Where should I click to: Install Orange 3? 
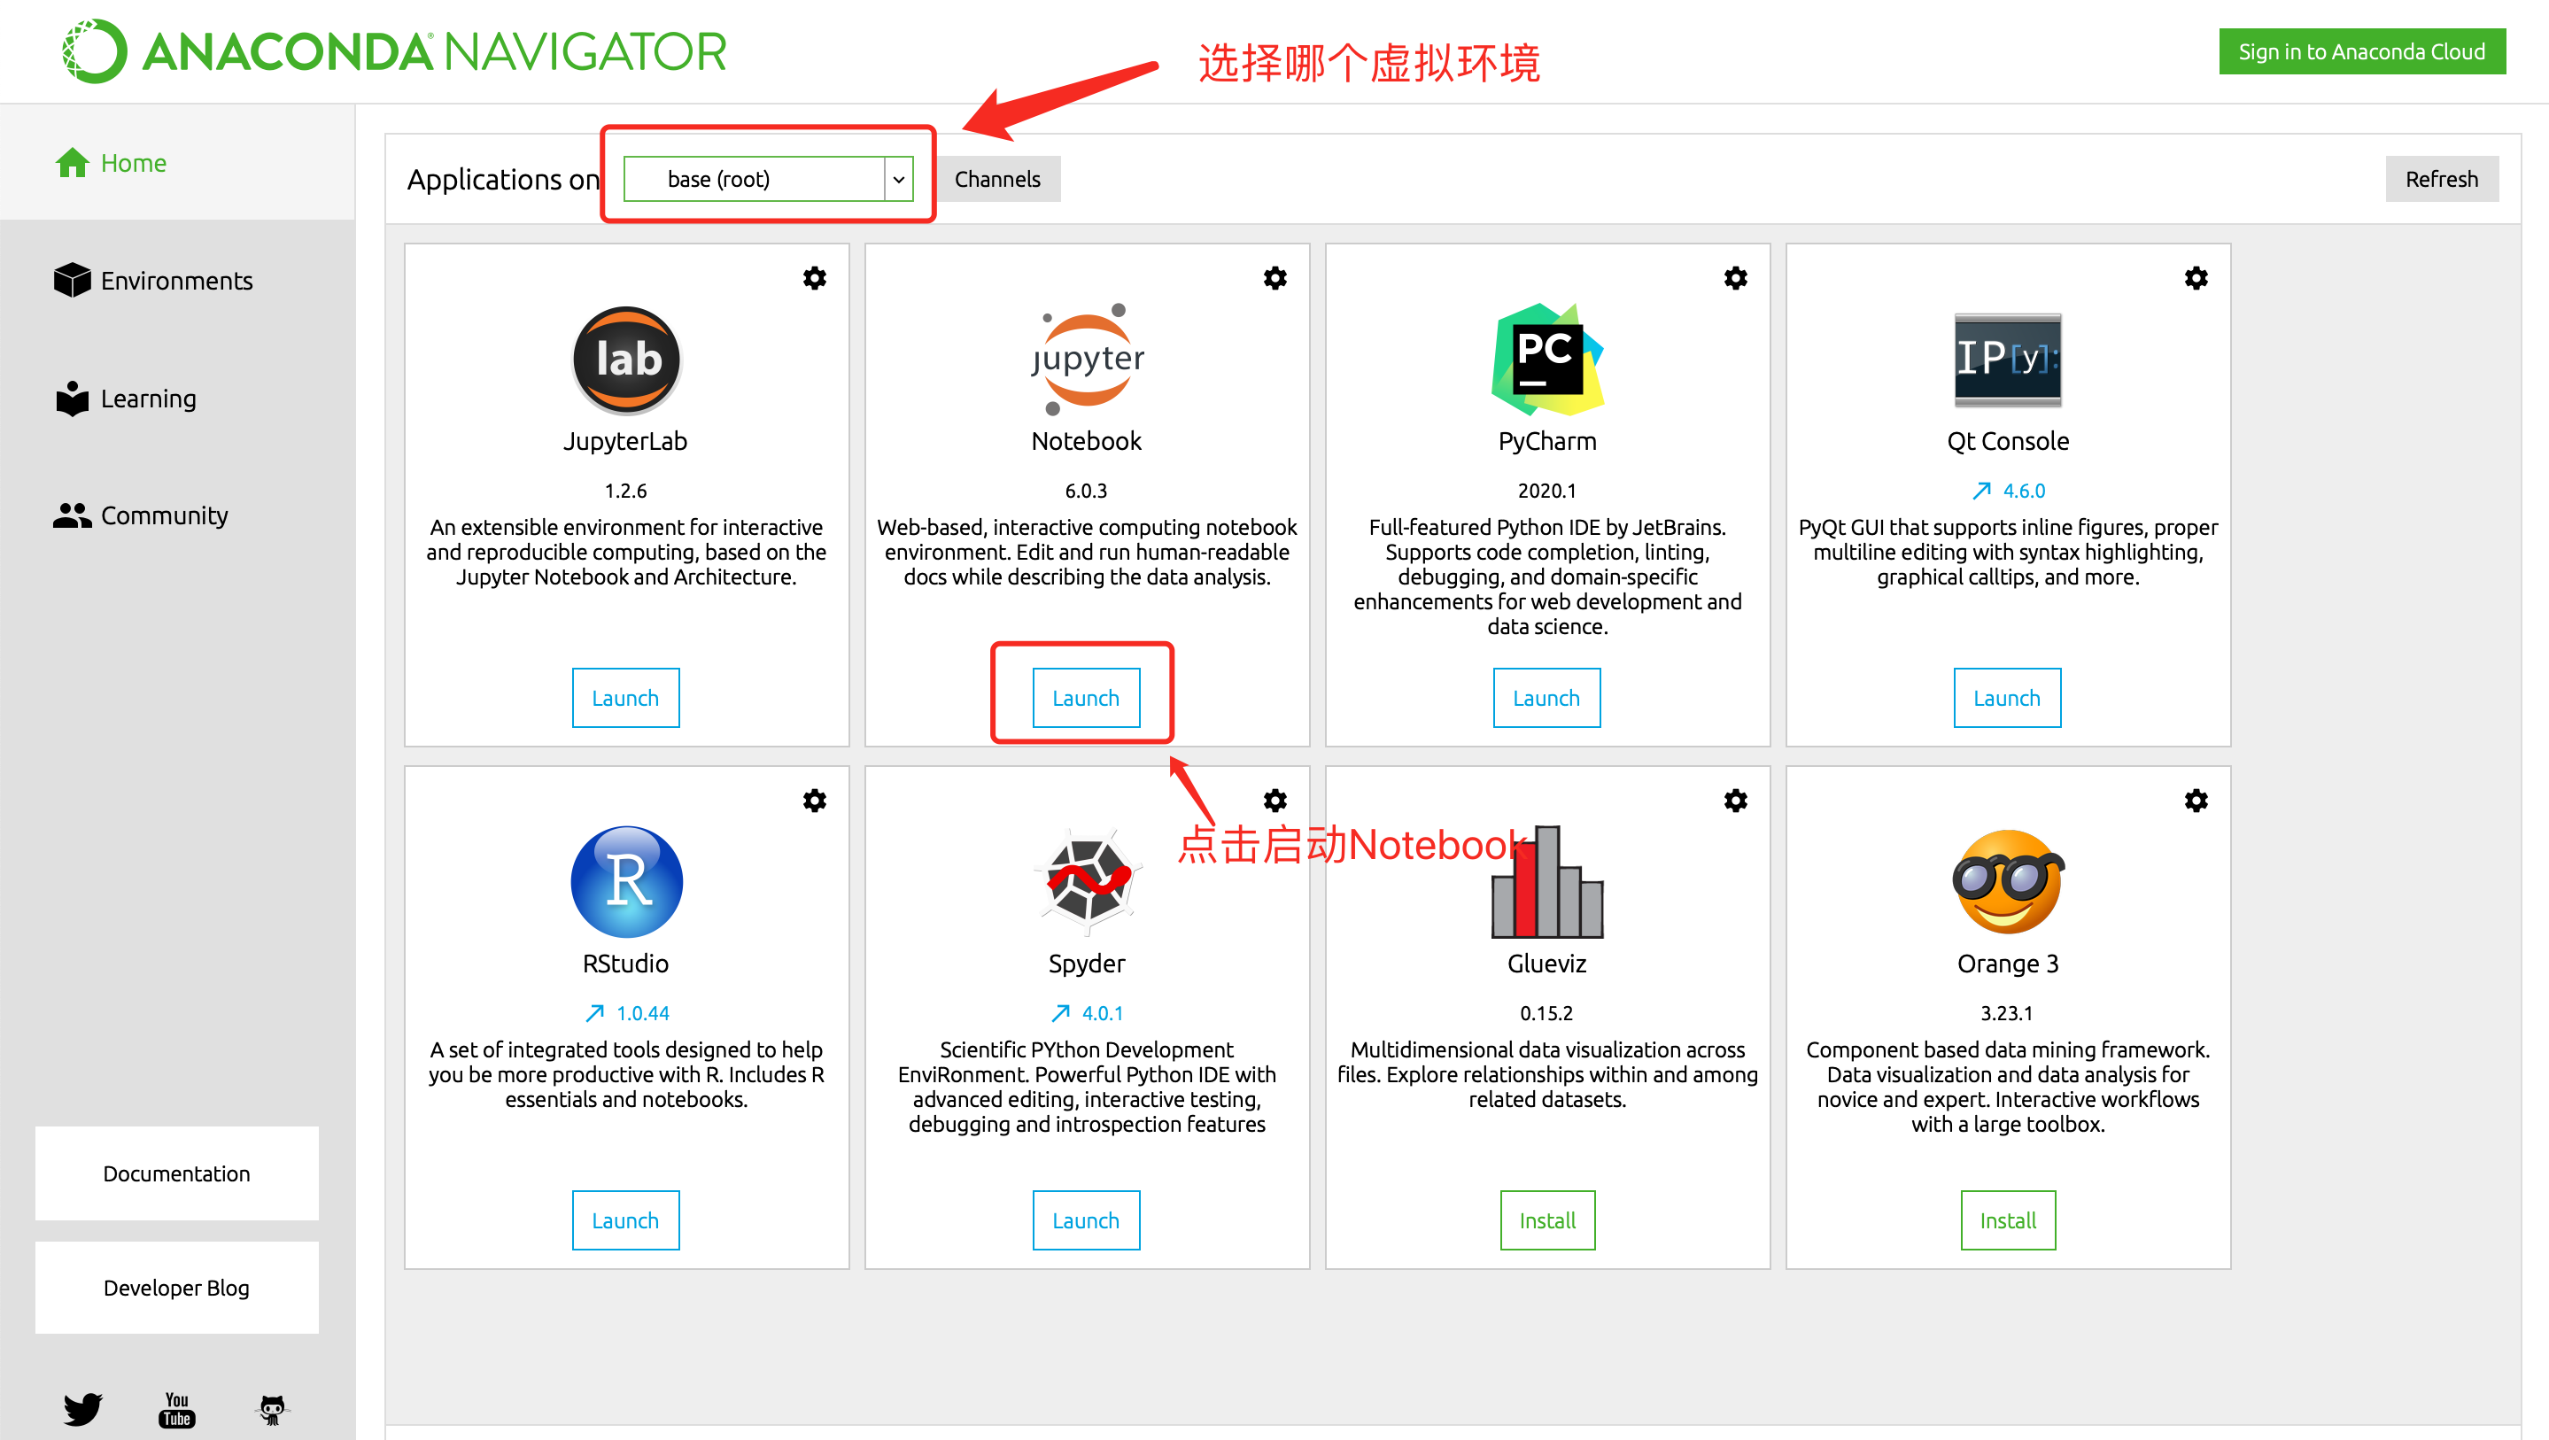(2008, 1220)
